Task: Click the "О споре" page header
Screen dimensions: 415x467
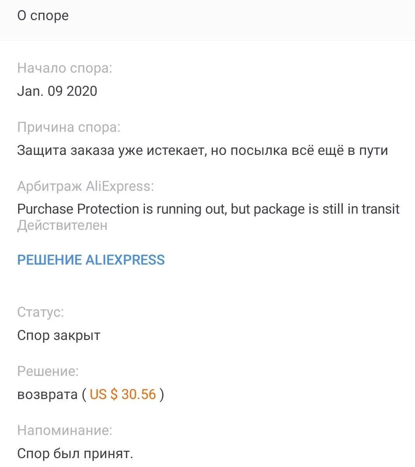Action: click(43, 16)
